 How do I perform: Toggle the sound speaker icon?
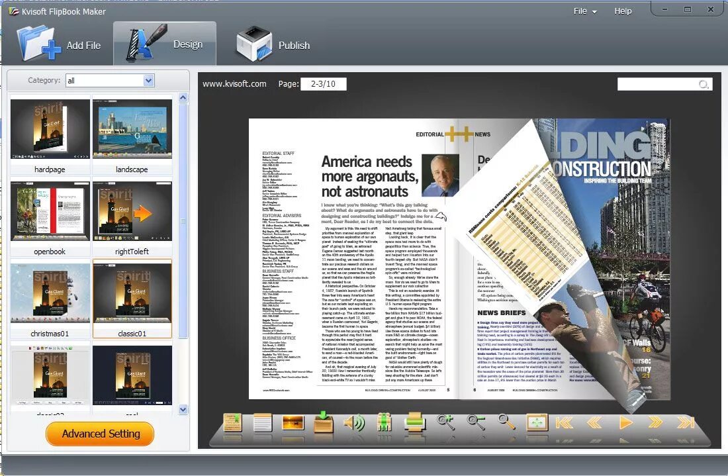[354, 422]
